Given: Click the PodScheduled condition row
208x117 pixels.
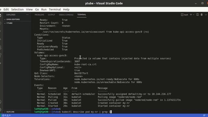Looking at the screenshot, I should pos(52,50).
